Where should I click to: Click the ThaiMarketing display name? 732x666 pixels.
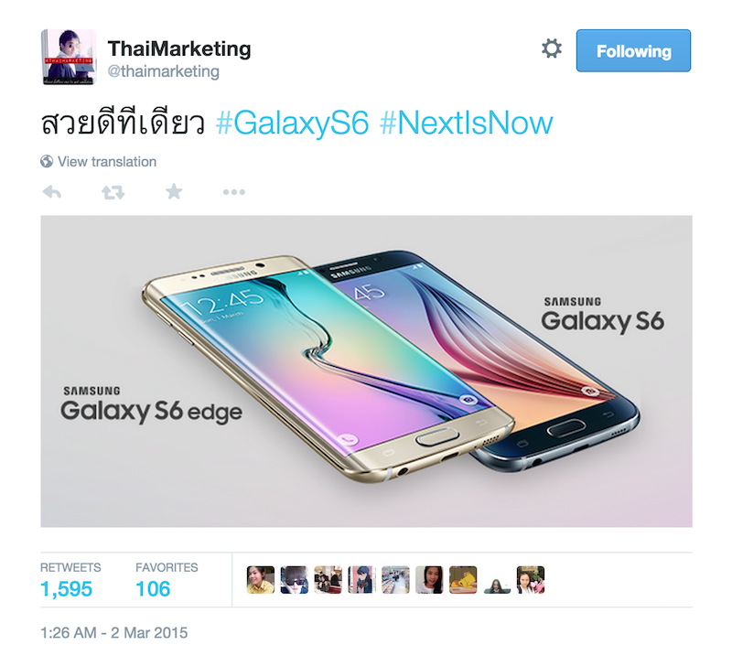coord(179,48)
